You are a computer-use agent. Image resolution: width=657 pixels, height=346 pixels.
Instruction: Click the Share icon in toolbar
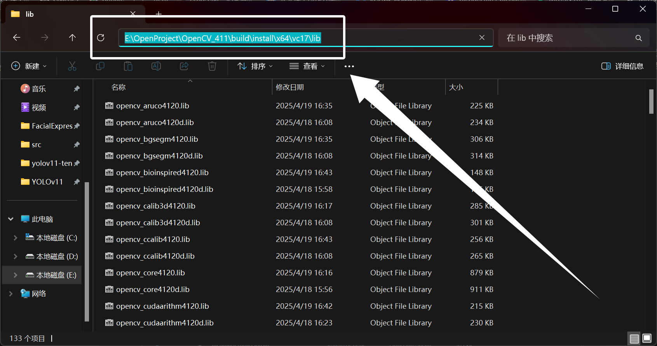tap(184, 66)
